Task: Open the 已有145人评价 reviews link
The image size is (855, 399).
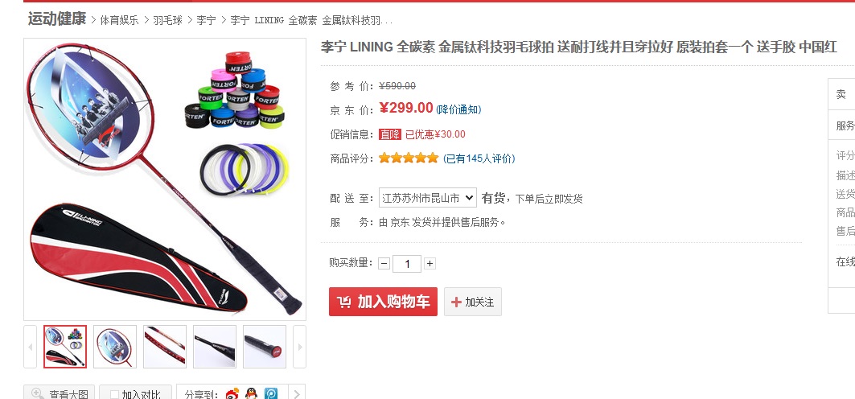Action: click(479, 158)
